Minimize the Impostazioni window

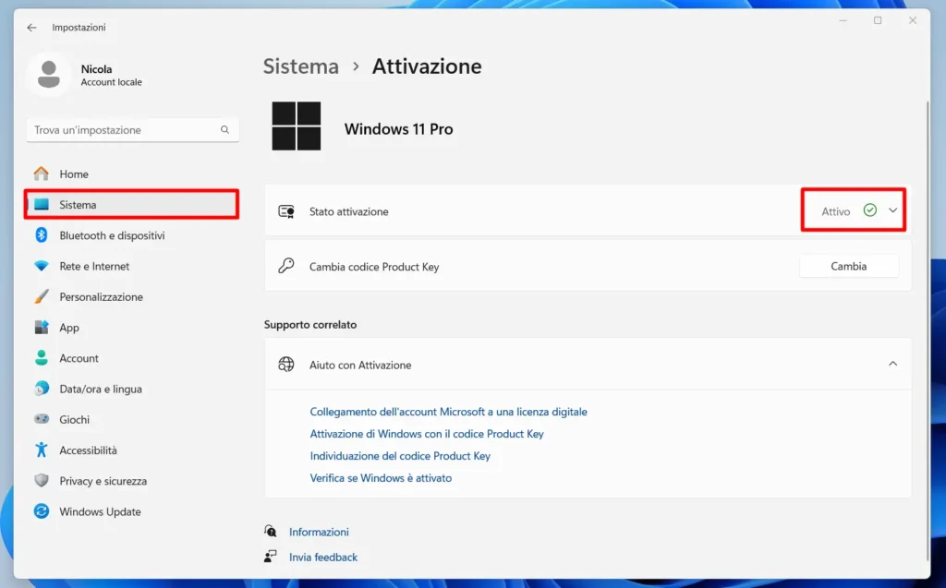[843, 20]
